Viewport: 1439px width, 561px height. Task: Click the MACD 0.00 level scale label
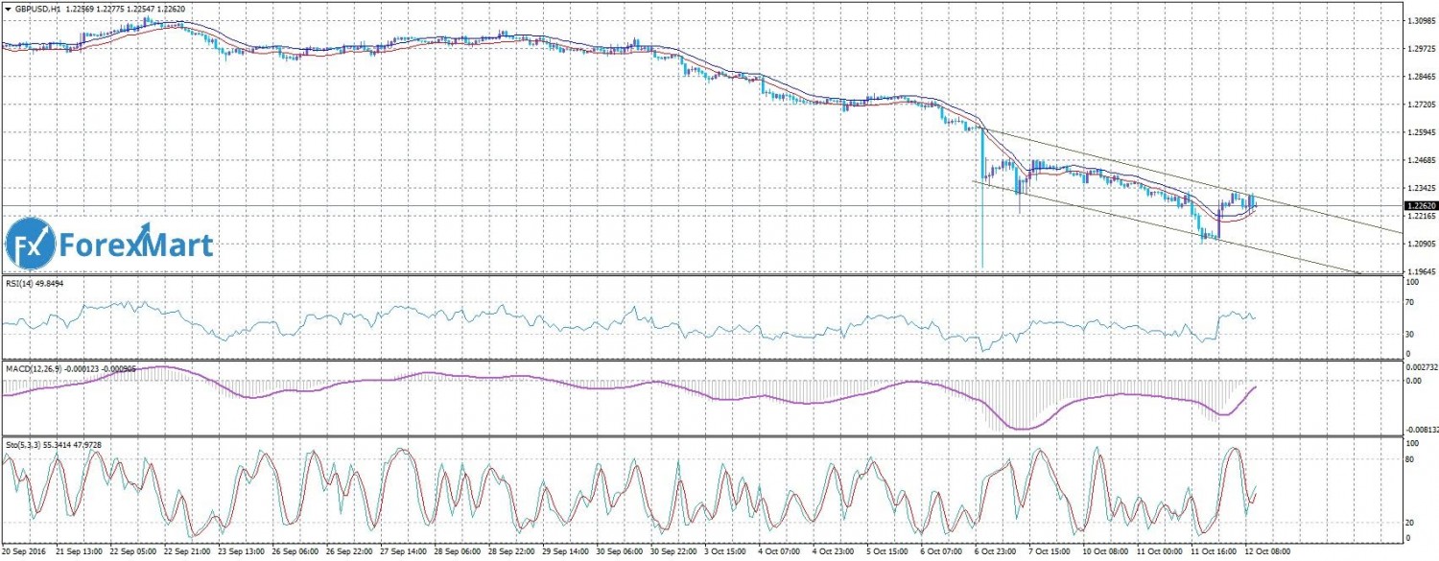click(1412, 381)
